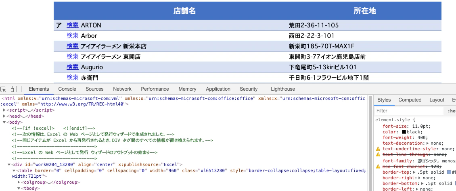Click the ア index cell
Image resolution: width=456 pixels, height=191 pixels.
coord(59,25)
